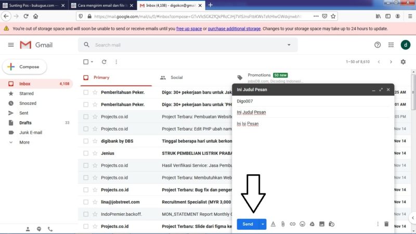
Task: Open more send options arrow
Action: (x=263, y=224)
